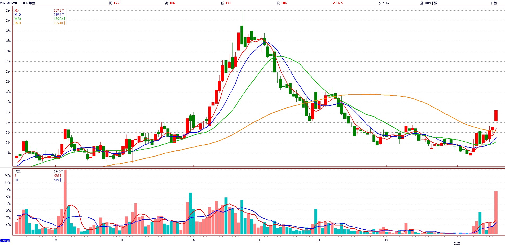
Task: Click the orange M60 legend label
Action: click(17, 23)
